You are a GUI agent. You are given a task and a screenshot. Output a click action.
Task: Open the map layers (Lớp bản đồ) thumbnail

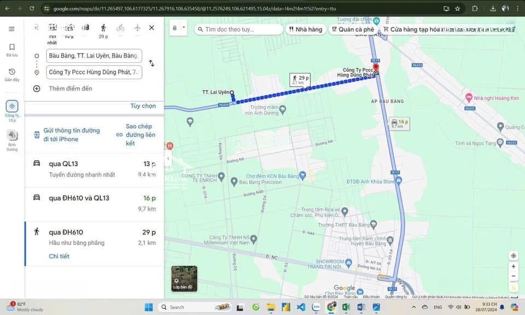[184, 279]
